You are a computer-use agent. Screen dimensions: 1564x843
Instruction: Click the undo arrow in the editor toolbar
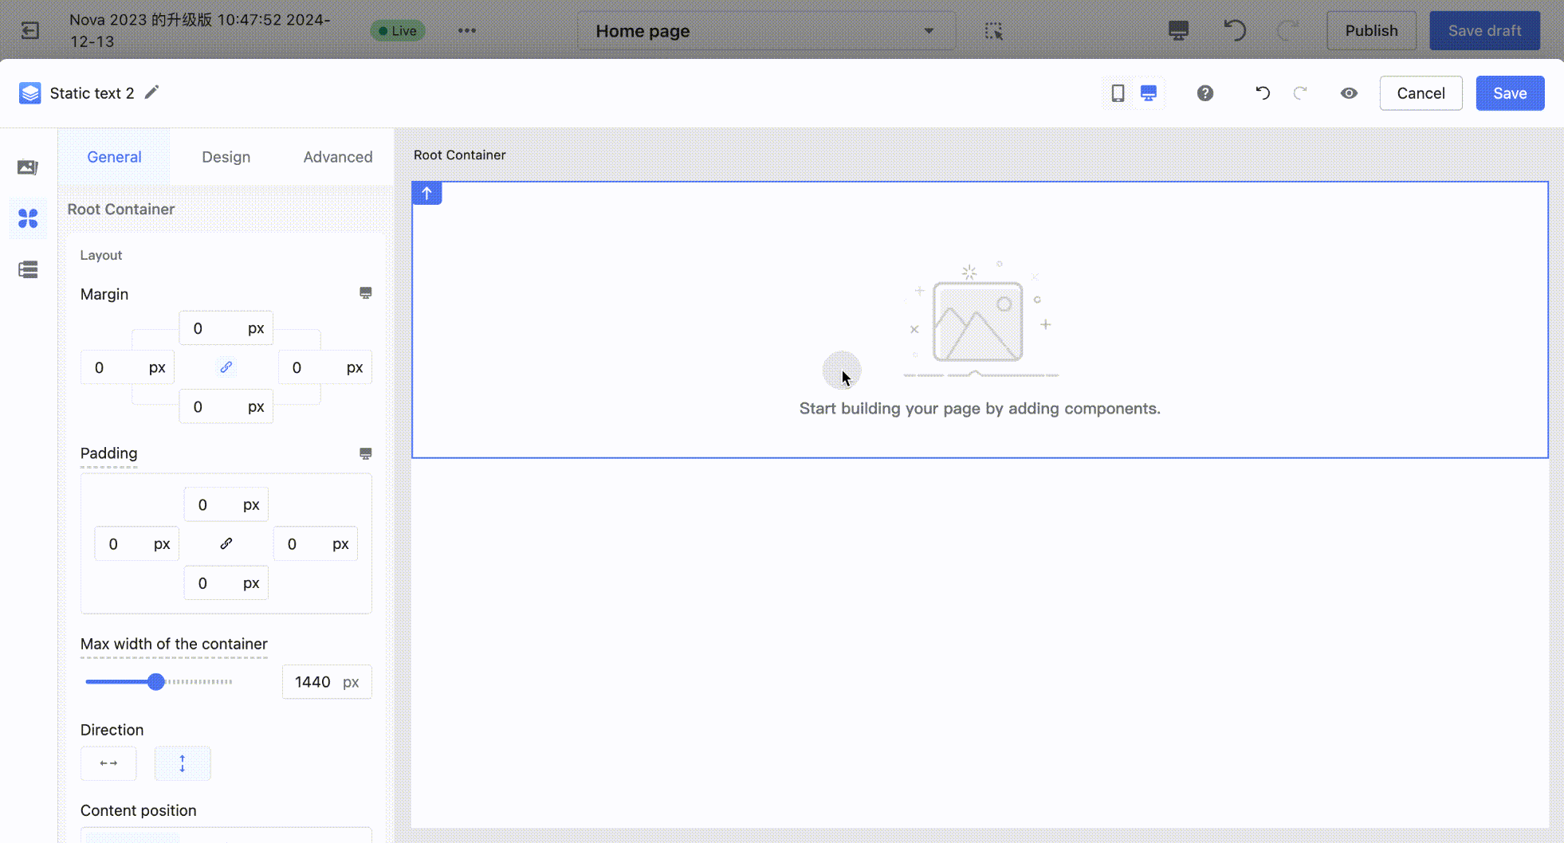click(x=1262, y=93)
